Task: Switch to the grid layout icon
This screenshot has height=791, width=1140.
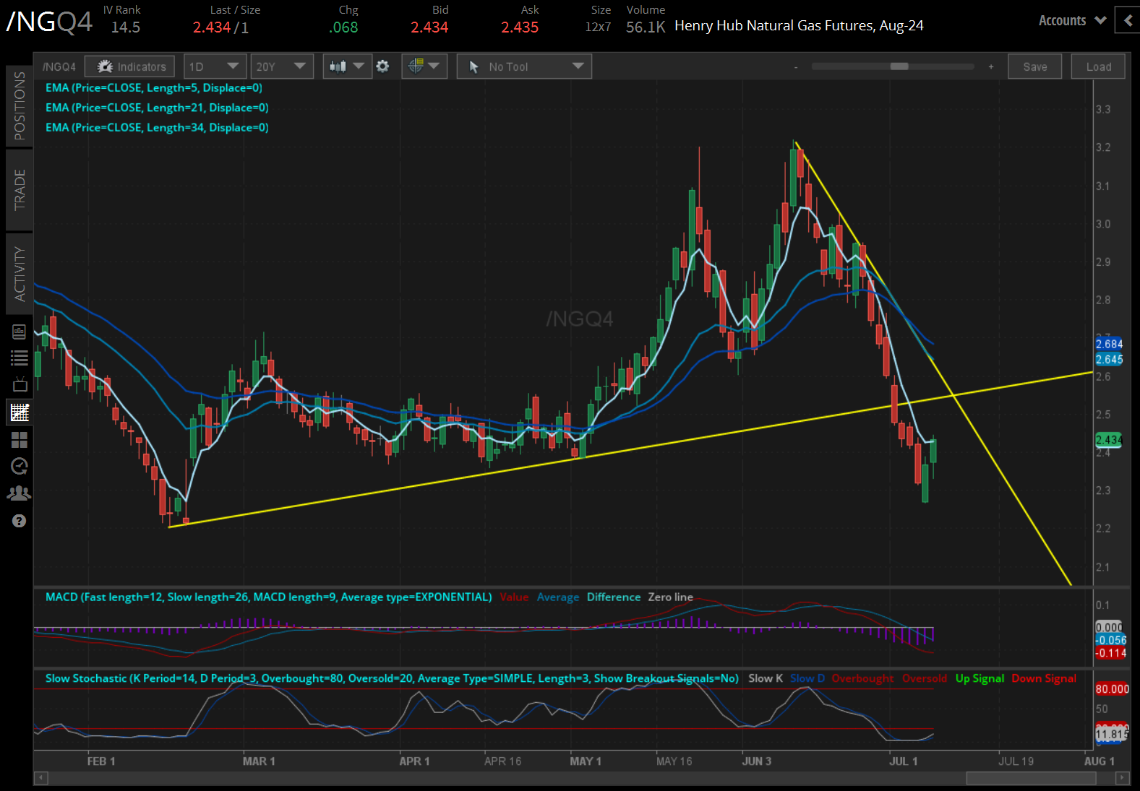Action: tap(20, 439)
